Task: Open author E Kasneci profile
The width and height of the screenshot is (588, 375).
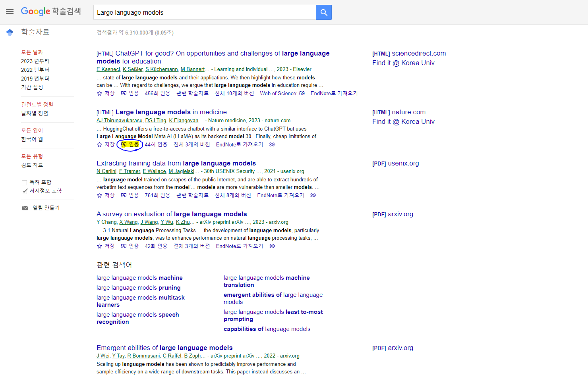Action: (x=108, y=69)
